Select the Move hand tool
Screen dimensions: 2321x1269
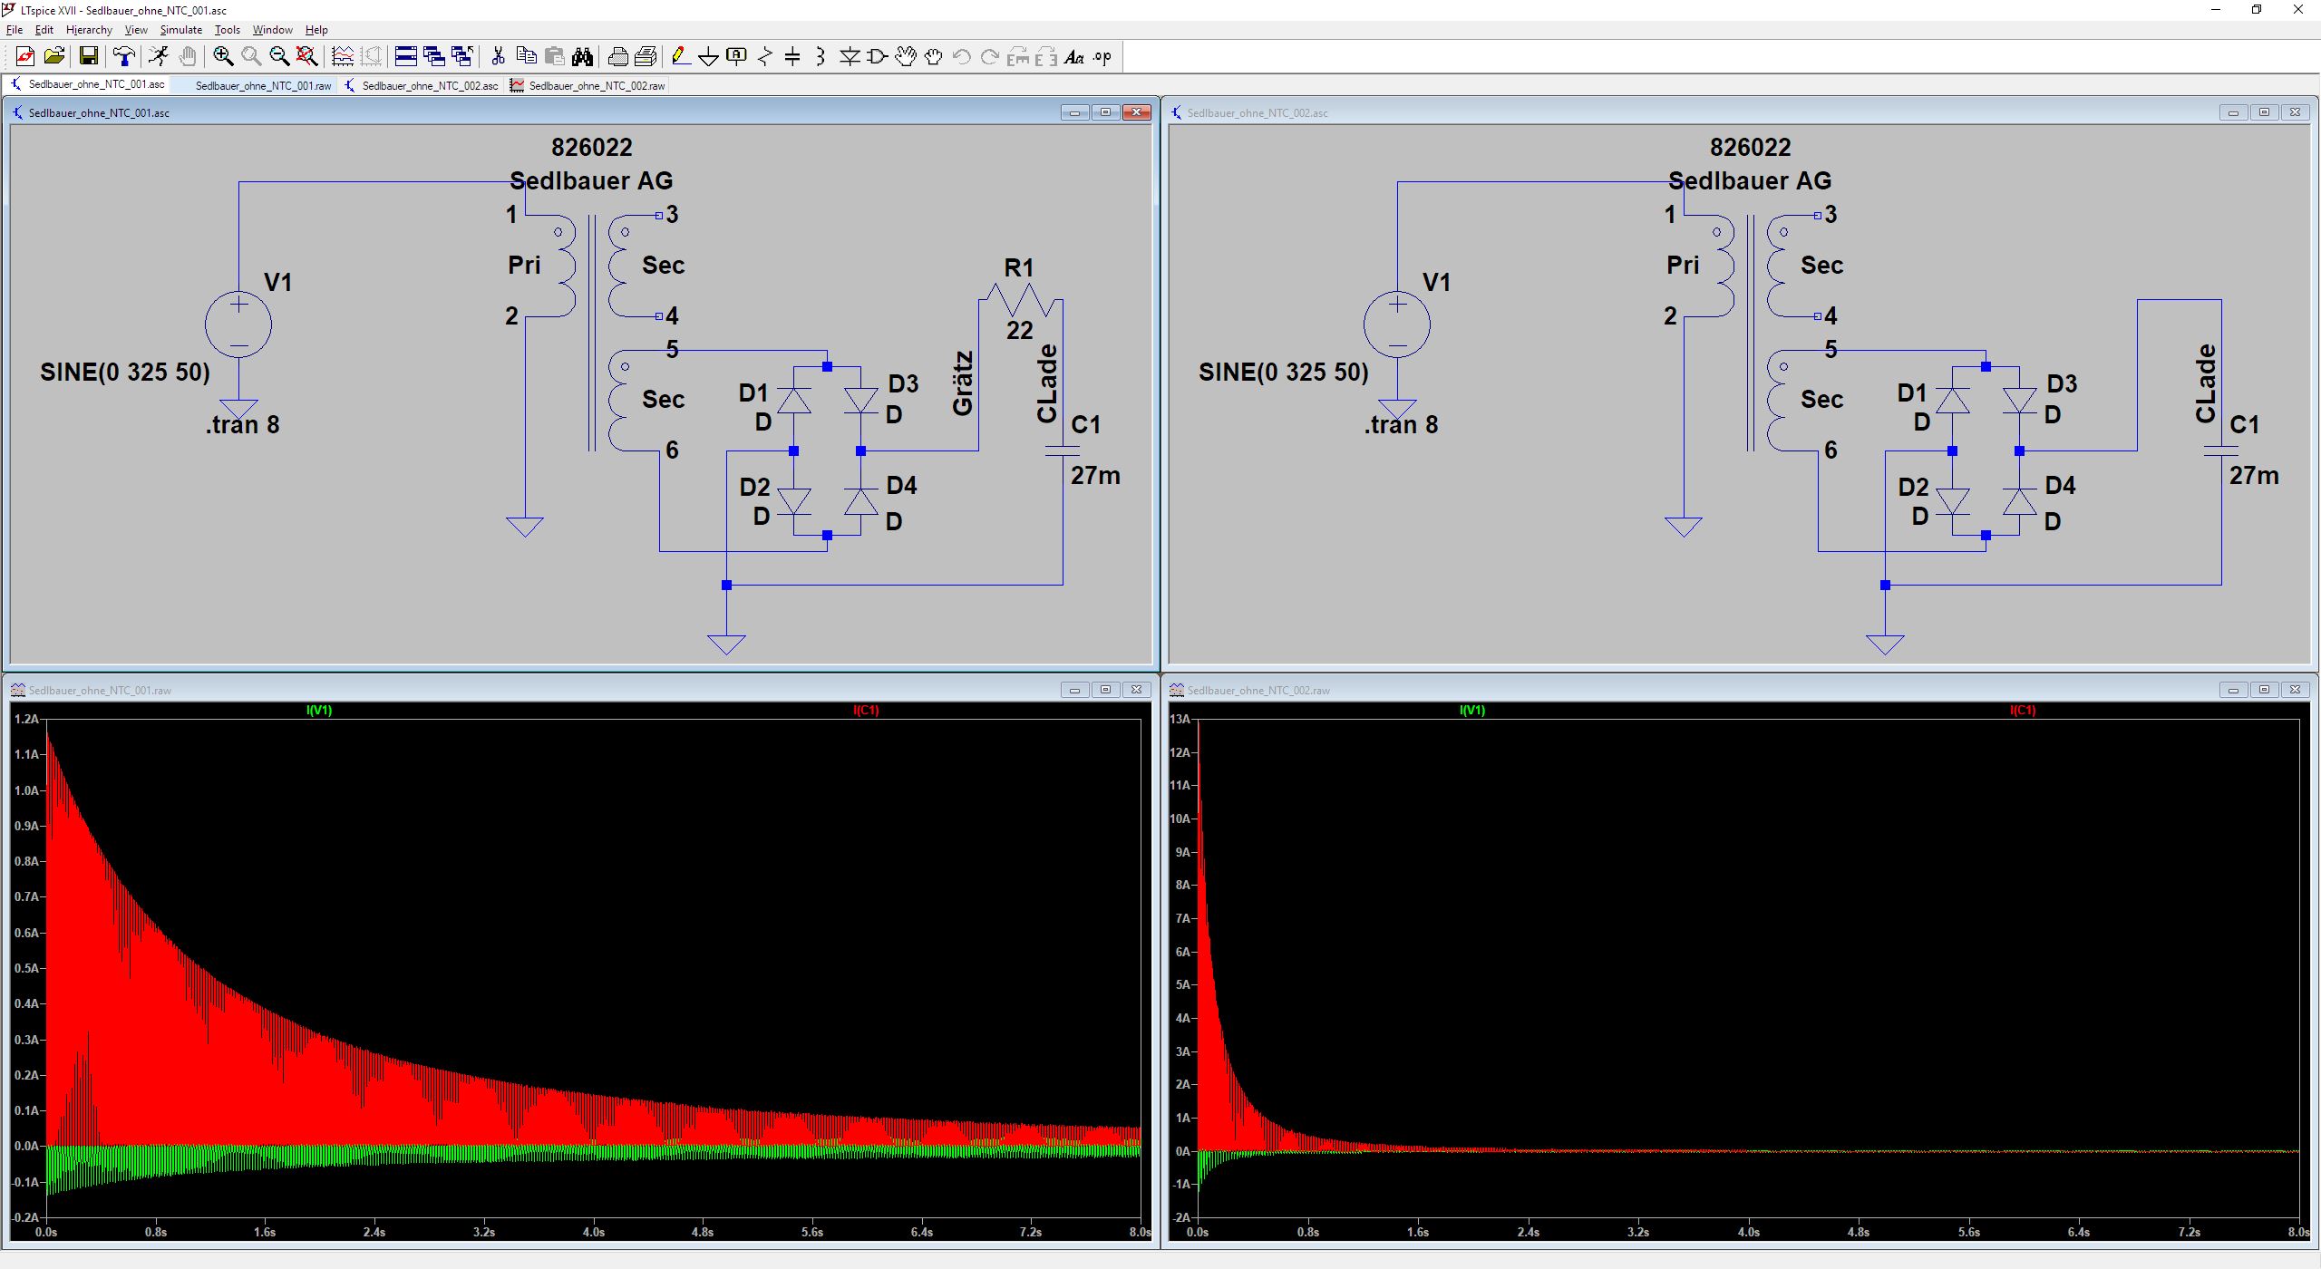pyautogui.click(x=905, y=57)
